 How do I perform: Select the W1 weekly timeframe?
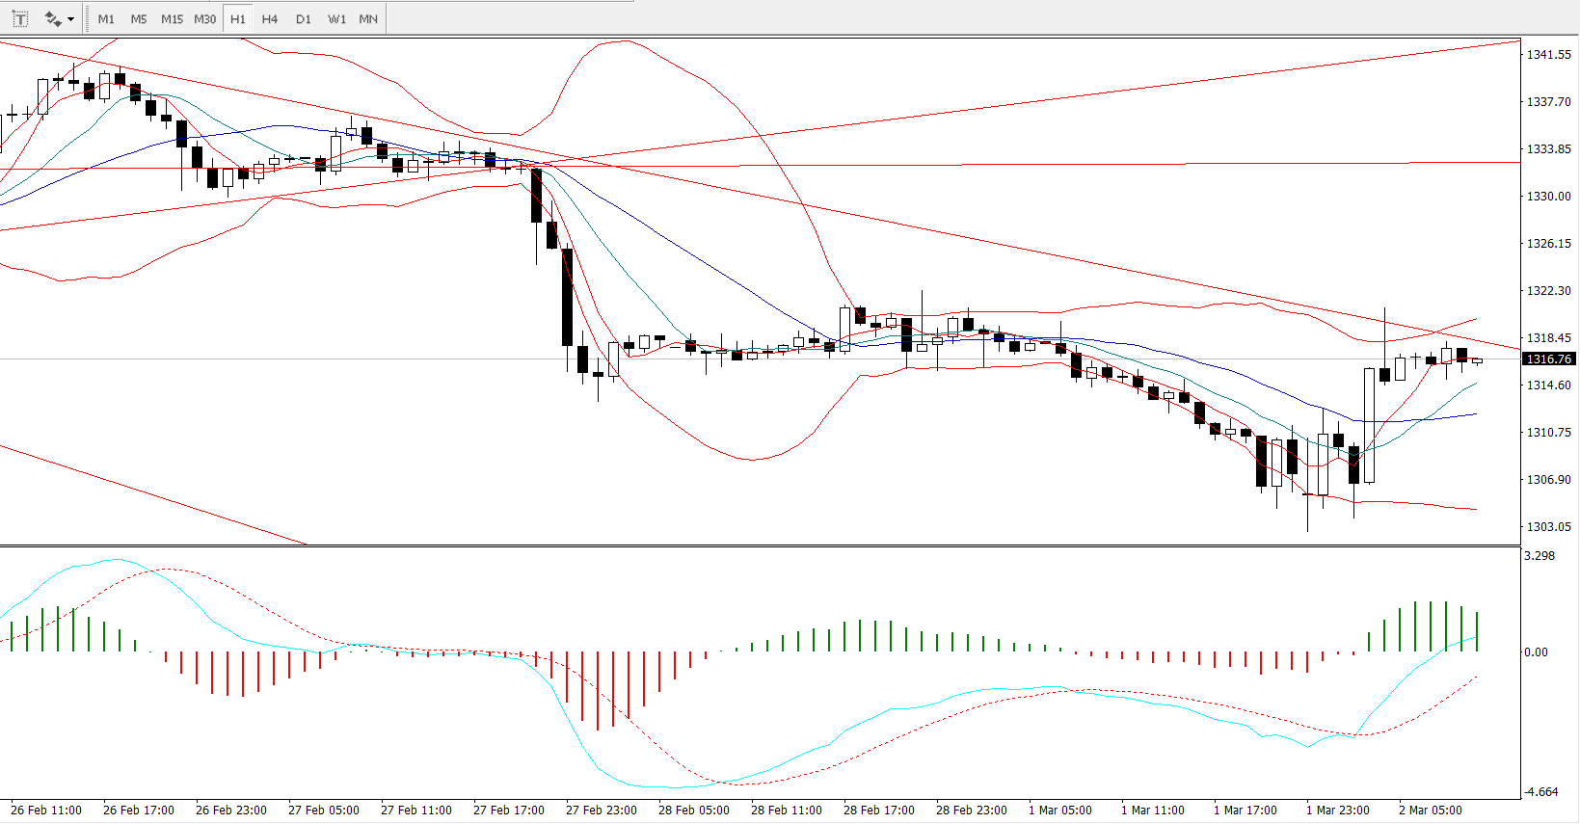[x=336, y=19]
